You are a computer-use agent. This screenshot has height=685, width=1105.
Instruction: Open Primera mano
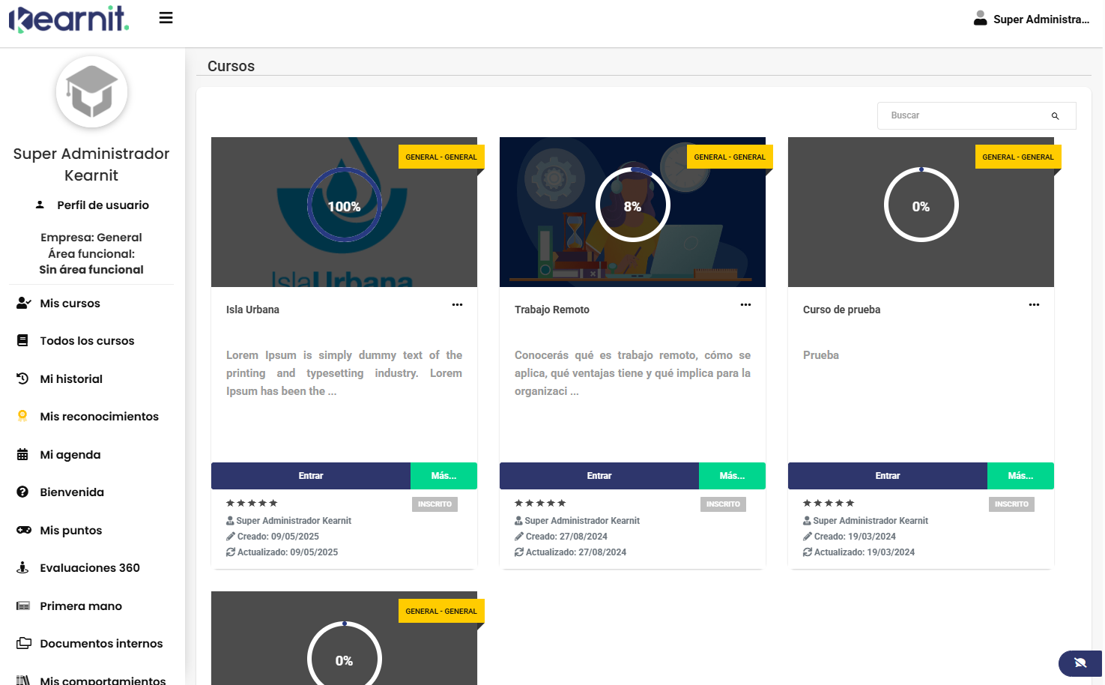click(81, 606)
